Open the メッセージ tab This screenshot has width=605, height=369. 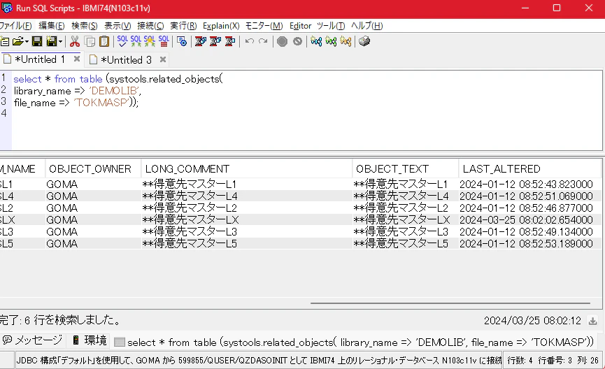point(32,340)
